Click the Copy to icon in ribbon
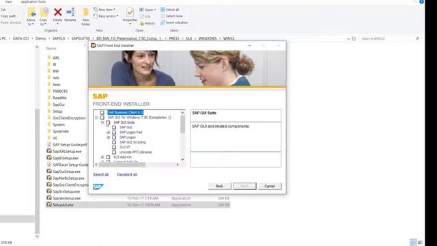The width and height of the screenshot is (437, 246). point(44,13)
